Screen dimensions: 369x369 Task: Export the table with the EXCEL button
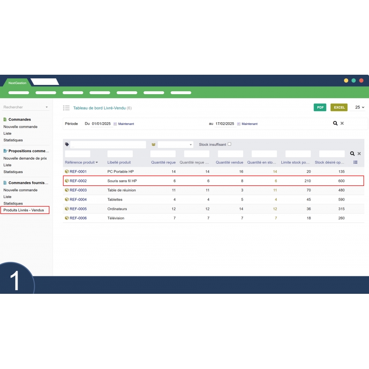tap(339, 107)
